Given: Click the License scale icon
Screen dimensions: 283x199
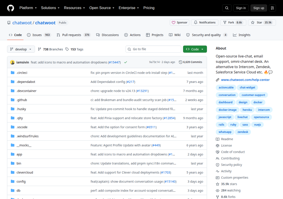Looking at the screenshot, I should tap(218, 146).
